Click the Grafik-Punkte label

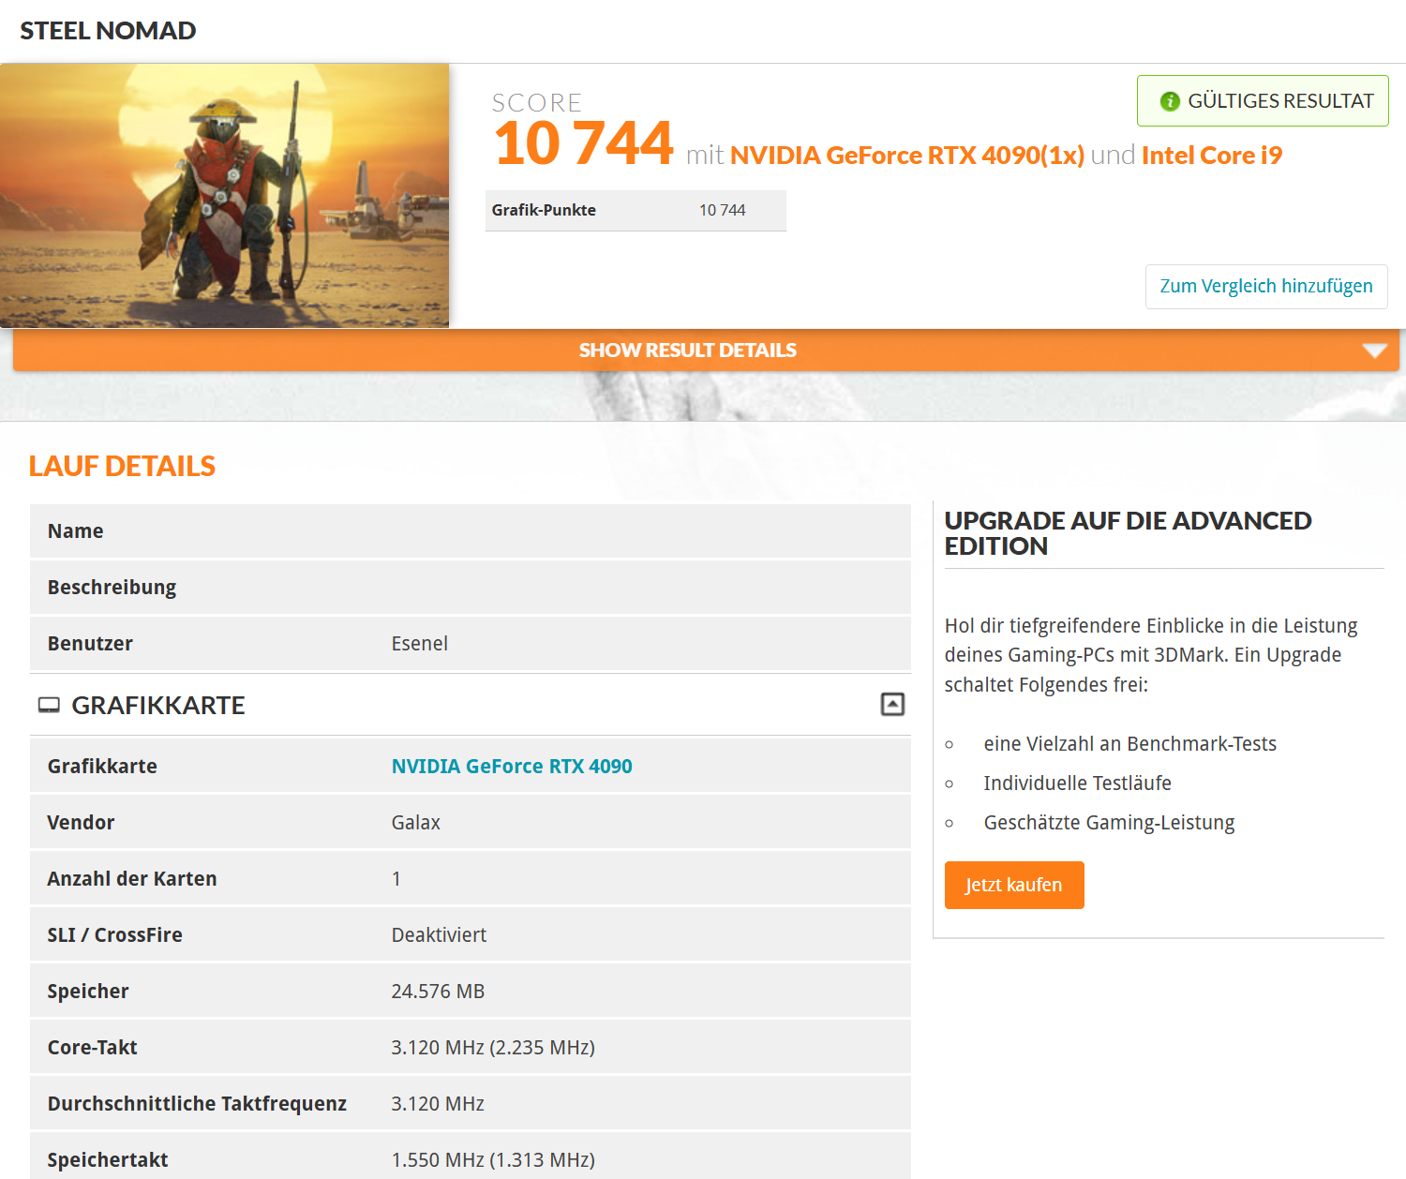click(x=544, y=210)
